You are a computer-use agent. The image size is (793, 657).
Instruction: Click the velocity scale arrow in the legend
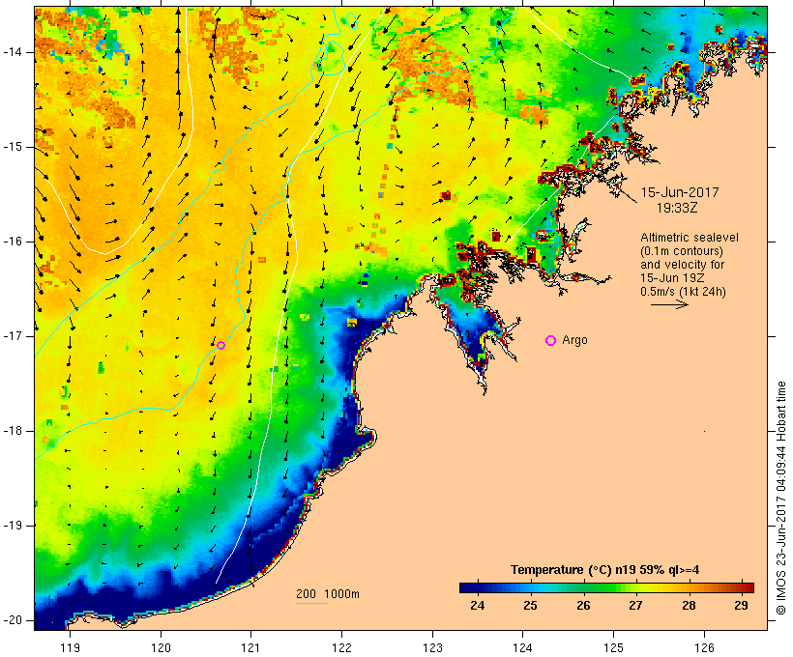[x=669, y=304]
